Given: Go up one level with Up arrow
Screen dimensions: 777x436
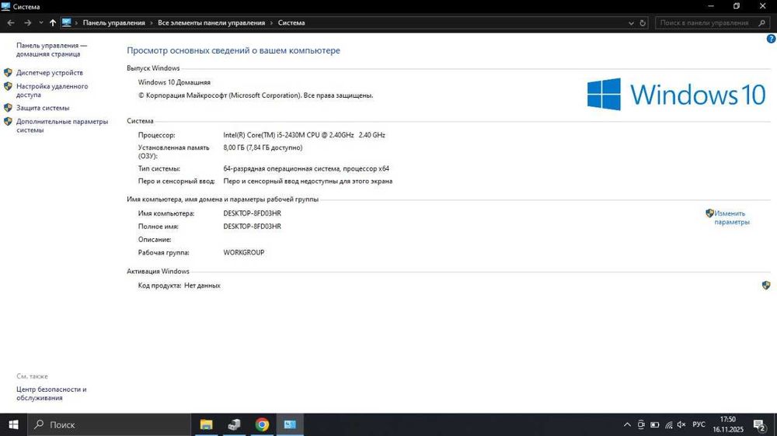Looking at the screenshot, I should tap(53, 22).
